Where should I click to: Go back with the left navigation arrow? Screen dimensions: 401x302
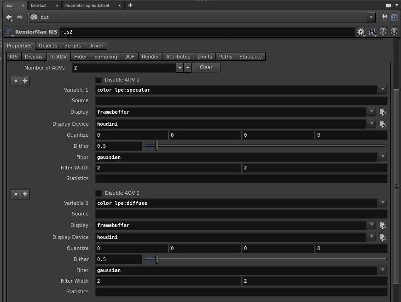coord(9,17)
